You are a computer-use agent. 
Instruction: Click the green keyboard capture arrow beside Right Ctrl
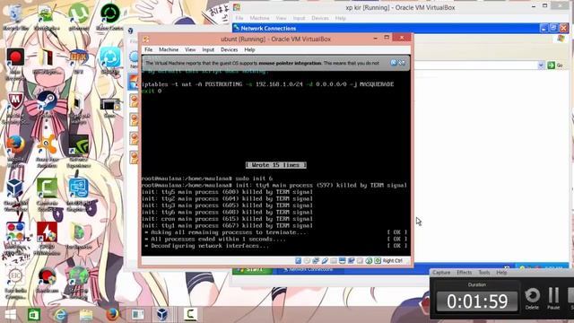pyautogui.click(x=378, y=261)
